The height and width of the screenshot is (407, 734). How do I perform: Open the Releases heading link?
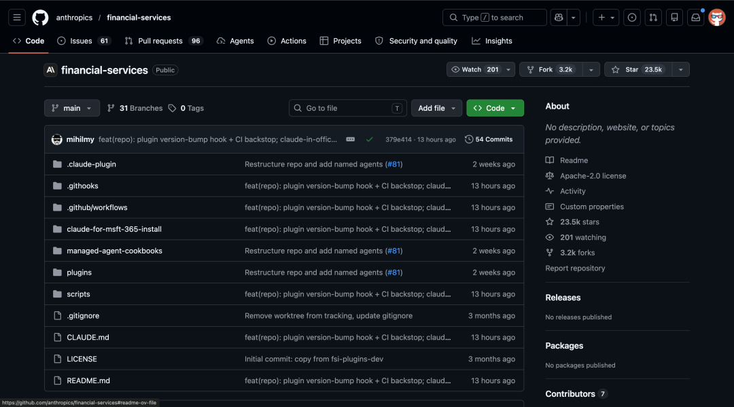click(563, 298)
